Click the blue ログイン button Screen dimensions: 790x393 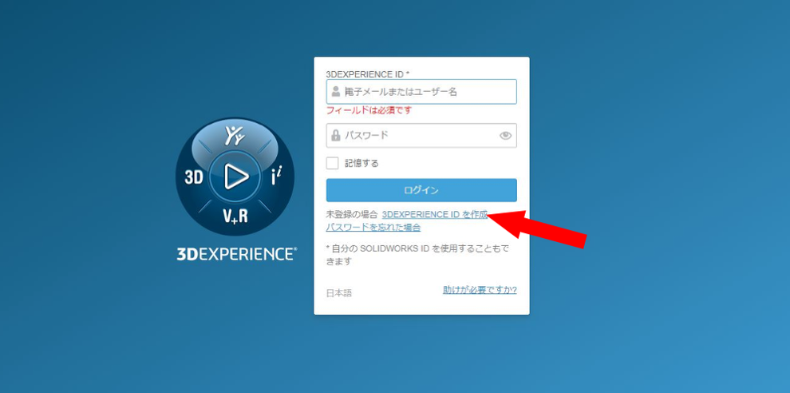[421, 190]
